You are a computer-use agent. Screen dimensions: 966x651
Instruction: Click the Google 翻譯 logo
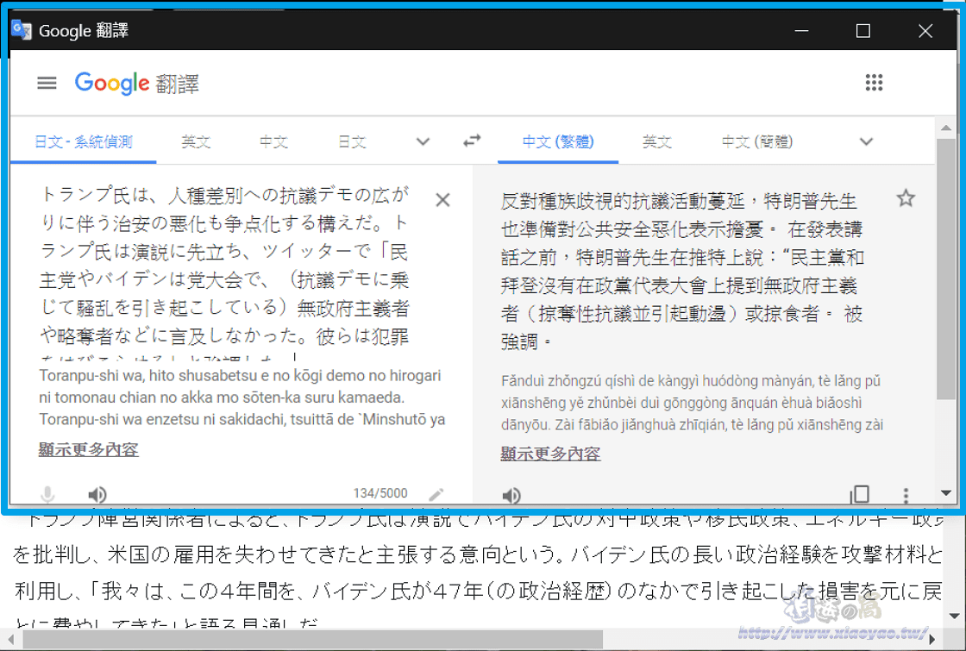click(137, 83)
